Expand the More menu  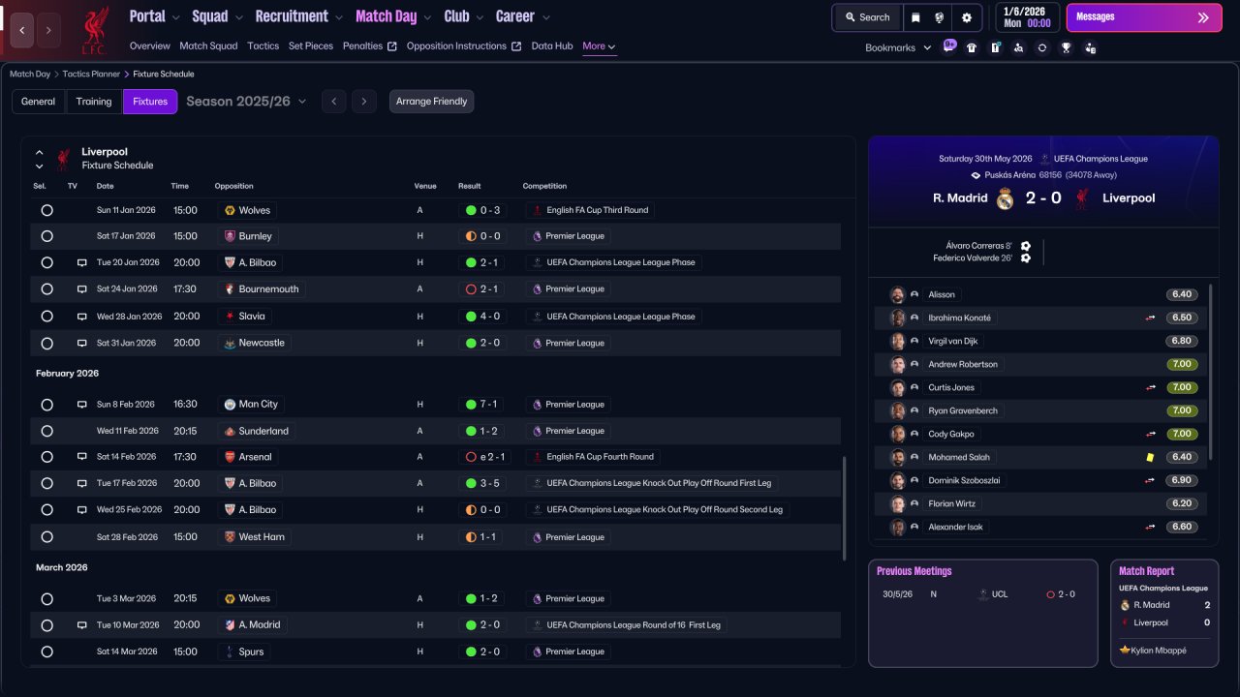tap(599, 46)
